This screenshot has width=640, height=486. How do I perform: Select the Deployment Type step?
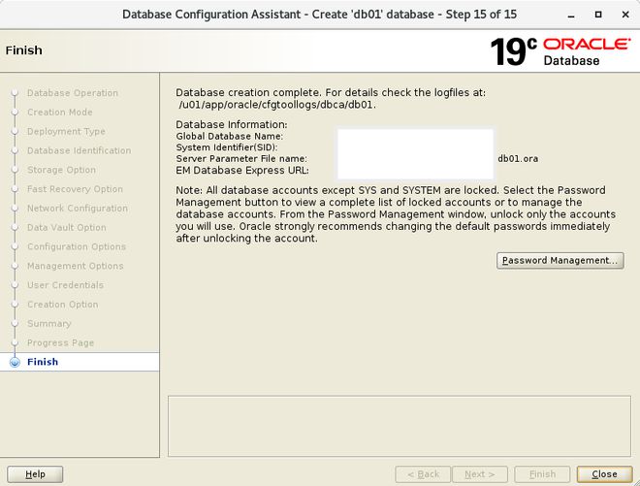(66, 132)
